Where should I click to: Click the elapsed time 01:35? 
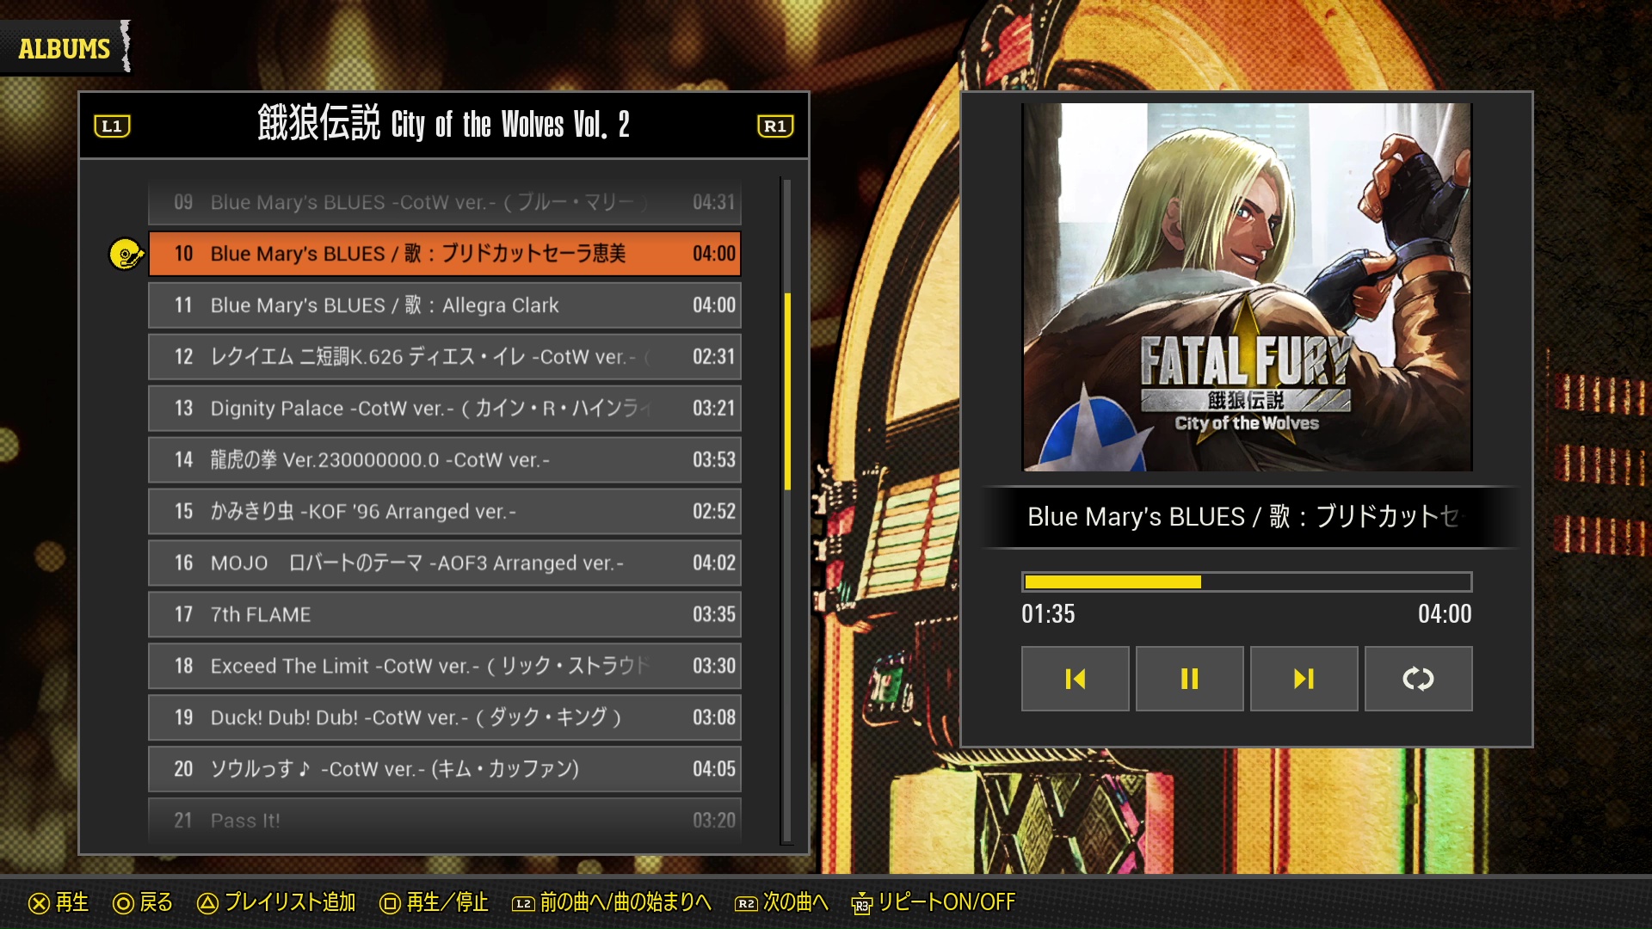pyautogui.click(x=1048, y=614)
